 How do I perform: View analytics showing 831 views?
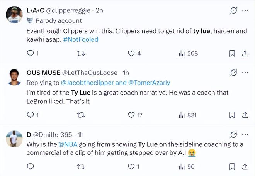tap(182, 115)
